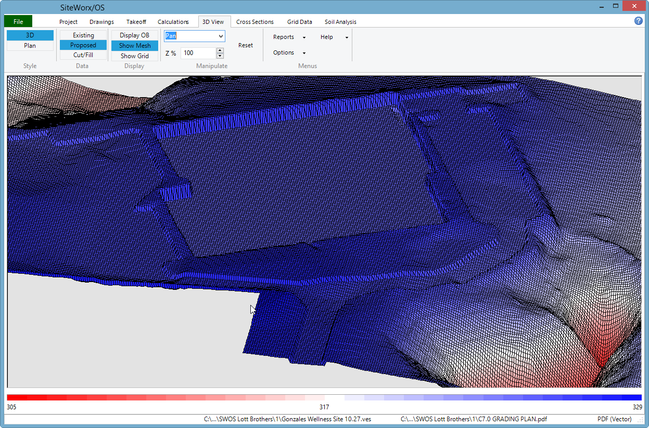Decrease Z % using the down stepper arrow

coord(221,55)
